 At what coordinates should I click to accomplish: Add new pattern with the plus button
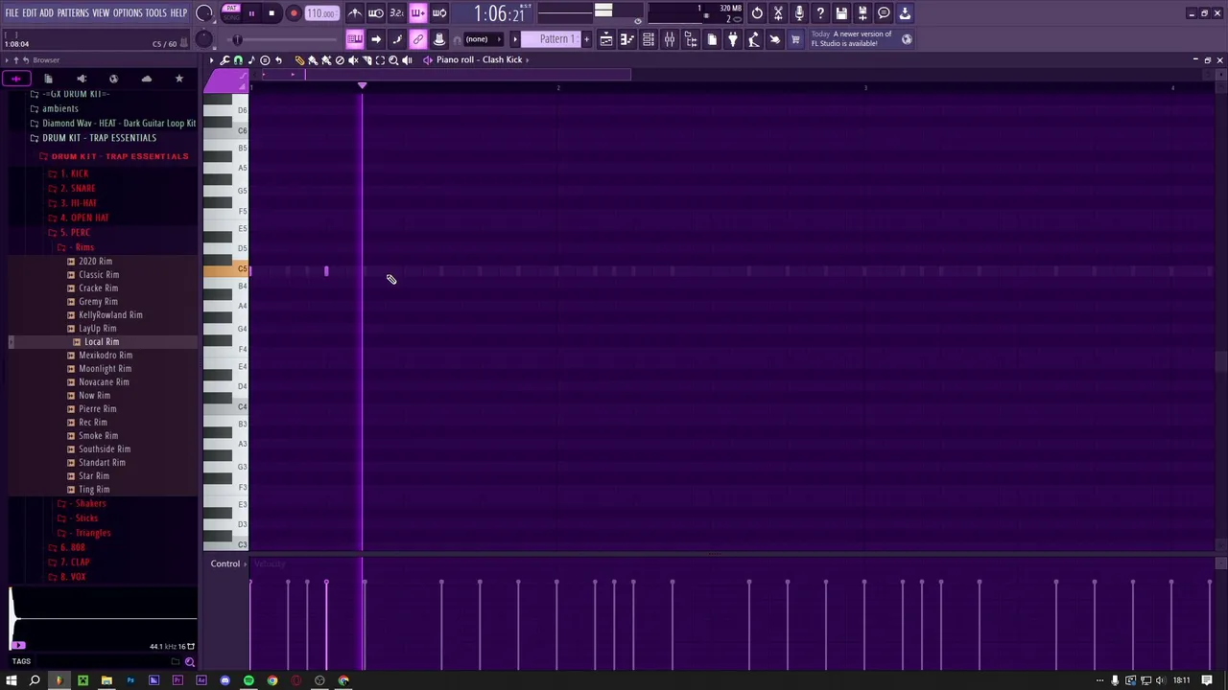(x=587, y=39)
